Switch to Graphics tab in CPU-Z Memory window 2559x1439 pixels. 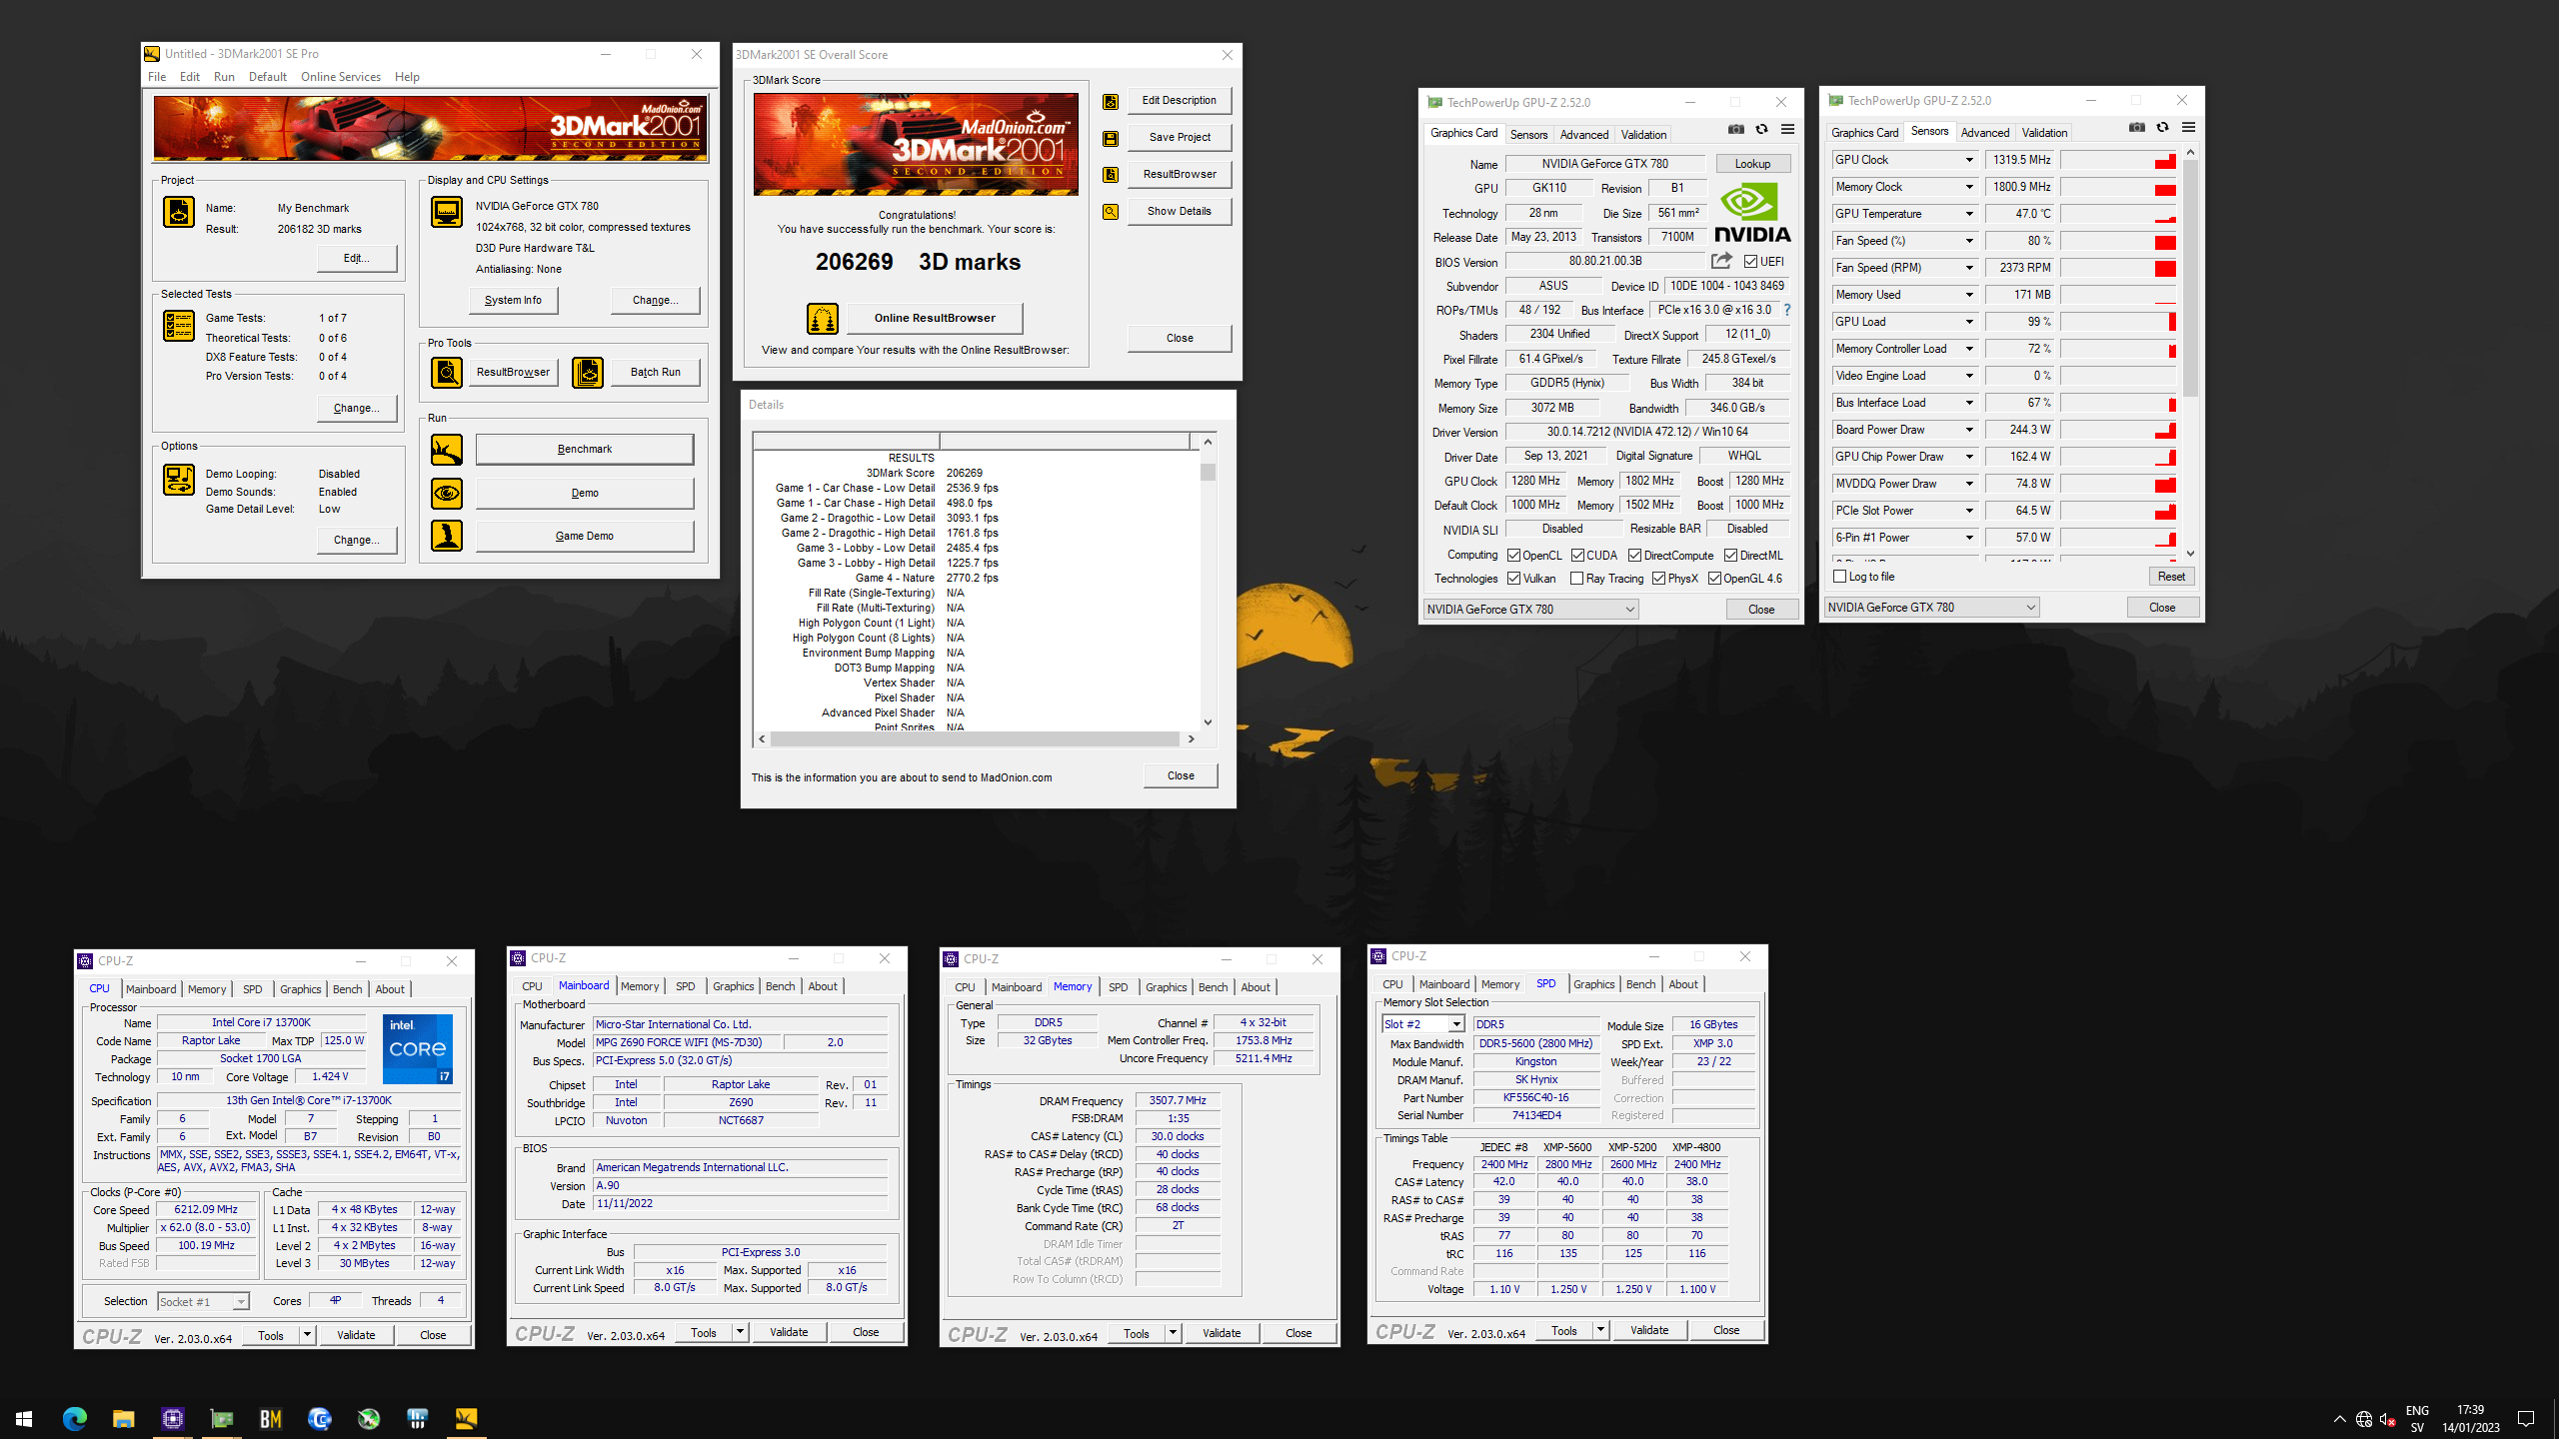click(1167, 988)
